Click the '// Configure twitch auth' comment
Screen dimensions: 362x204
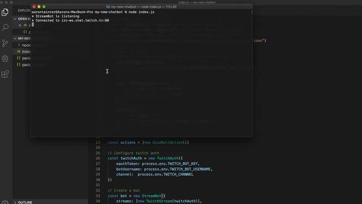click(x=133, y=153)
